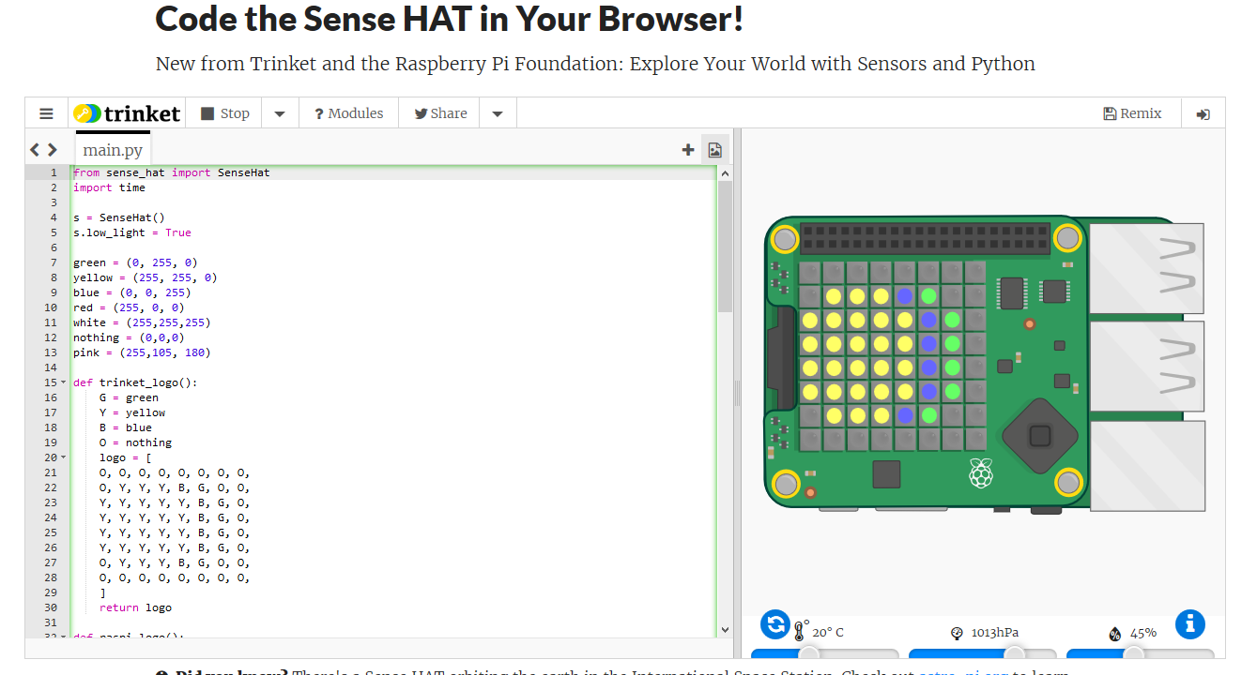Select the main.py tab

113,149
